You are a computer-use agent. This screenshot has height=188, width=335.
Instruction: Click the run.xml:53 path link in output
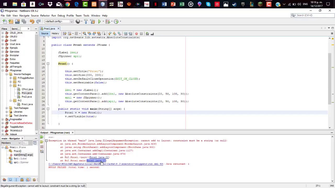pyautogui.click(x=106, y=164)
